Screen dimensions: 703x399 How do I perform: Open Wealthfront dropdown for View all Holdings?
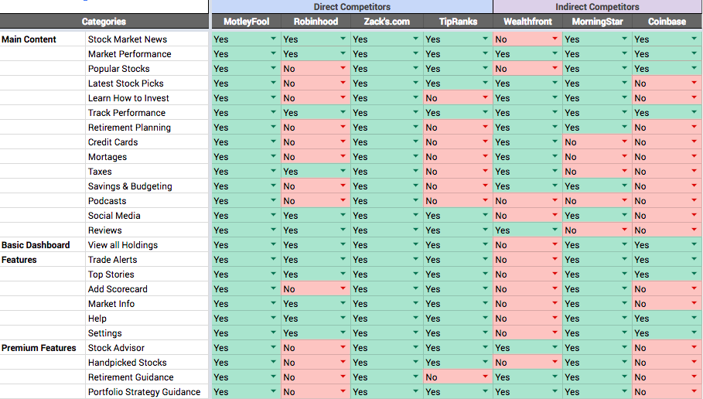pos(555,245)
